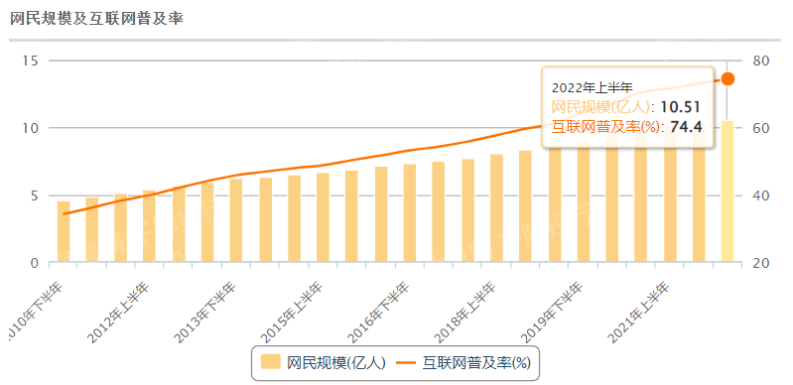Screen dimensions: 793x385
Task: Click the left axis value 10
Action: [x=30, y=128]
